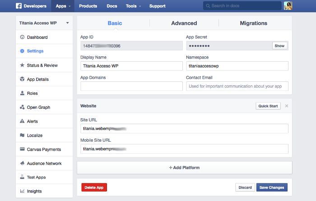The height and width of the screenshot is (201, 316).
Task: Switch to the Advanced tab
Action: [x=184, y=23]
